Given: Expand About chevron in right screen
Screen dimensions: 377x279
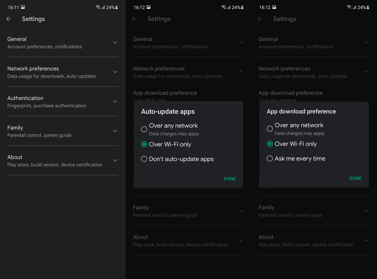Looking at the screenshot, I should 367,240.
